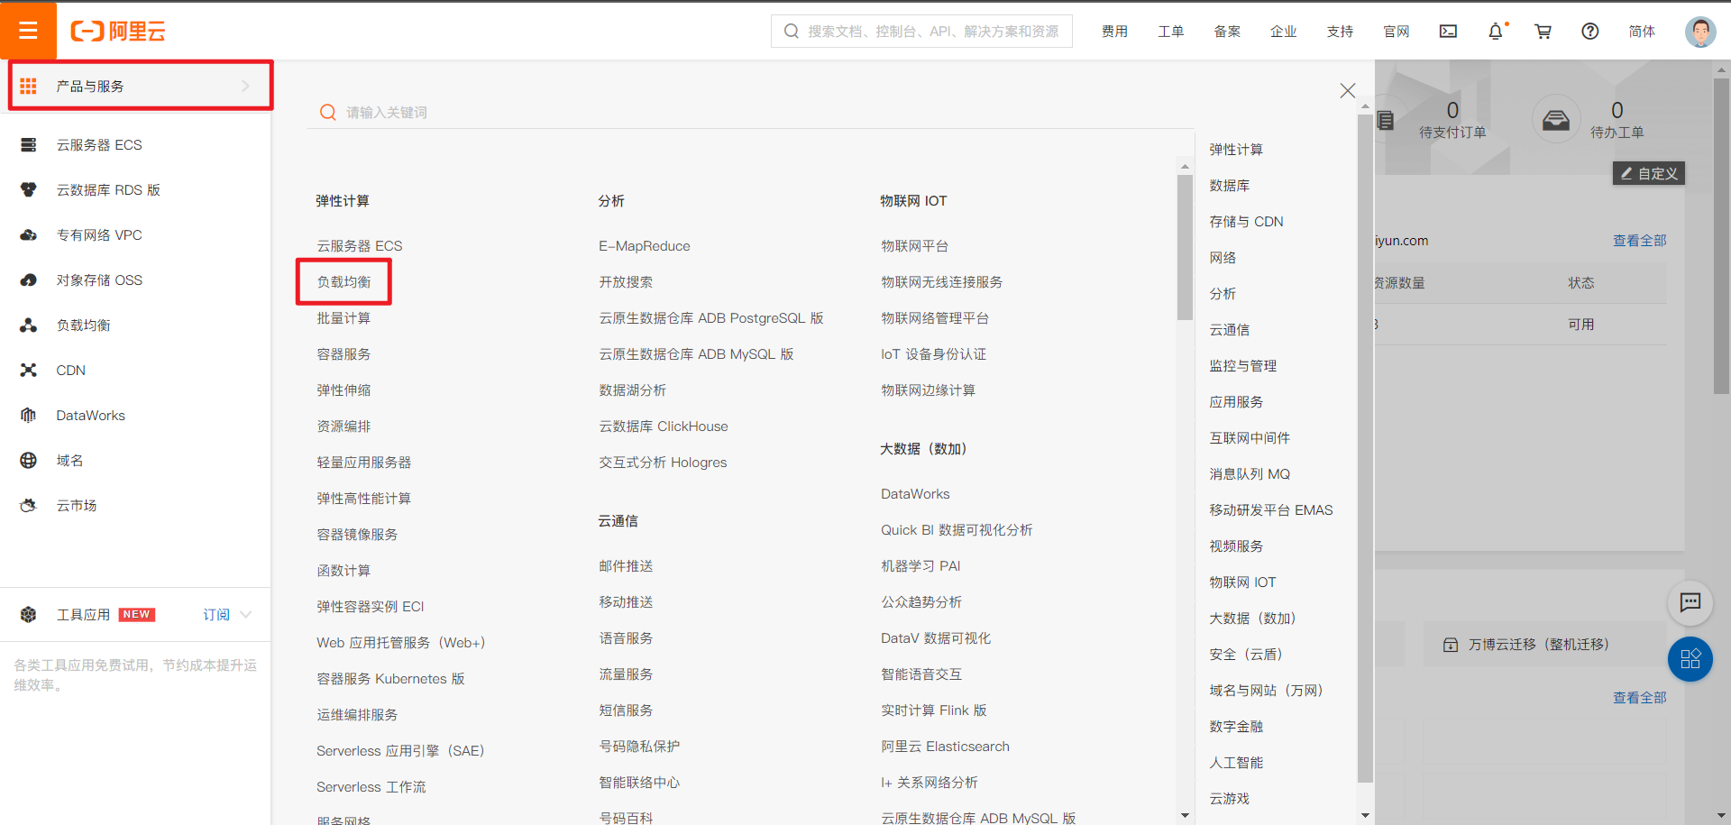Open 机器学习 PAI link
The height and width of the screenshot is (825, 1731).
pos(920,566)
